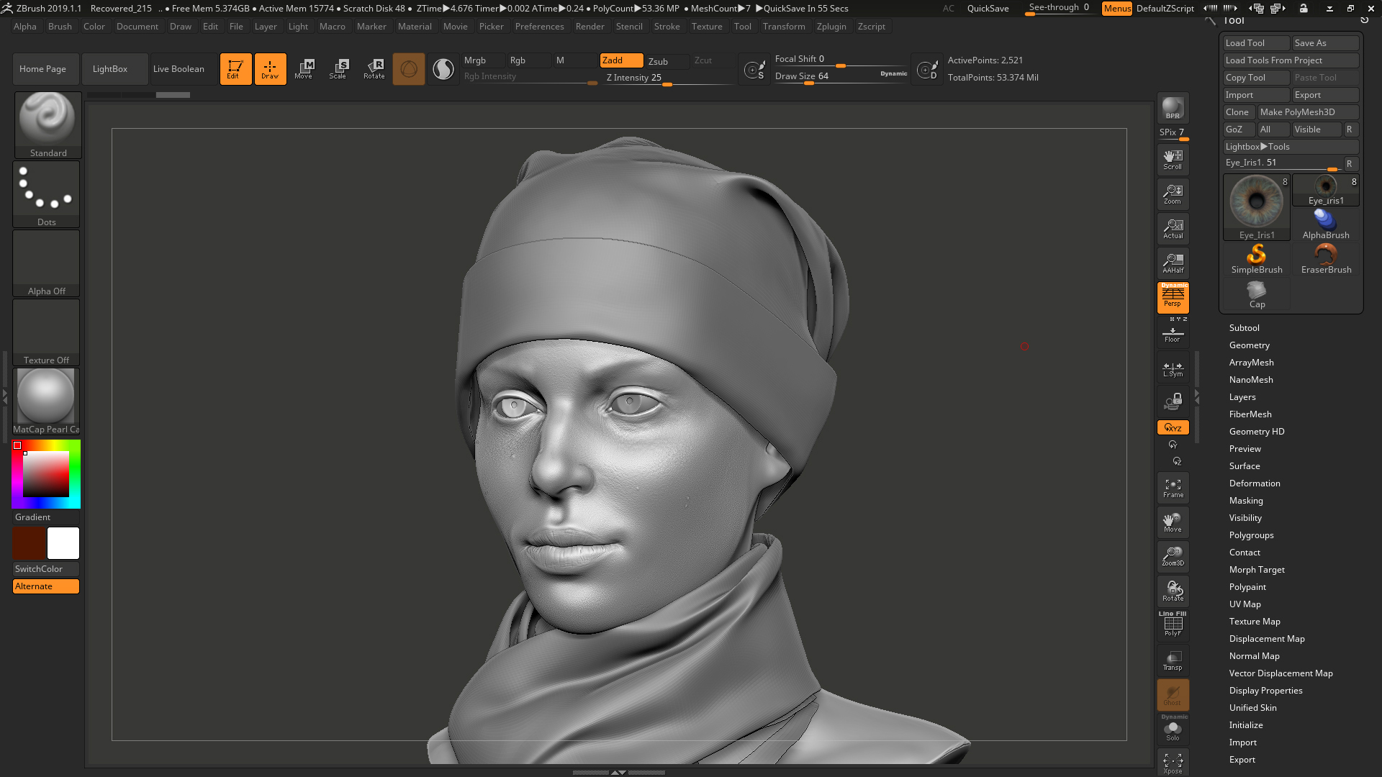Toggle Solo mode on the right shelf
The width and height of the screenshot is (1382, 777).
point(1173,730)
